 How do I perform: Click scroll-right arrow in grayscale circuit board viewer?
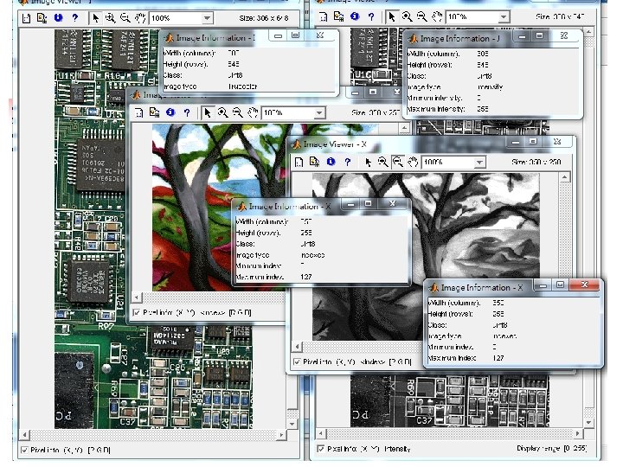[x=578, y=433]
